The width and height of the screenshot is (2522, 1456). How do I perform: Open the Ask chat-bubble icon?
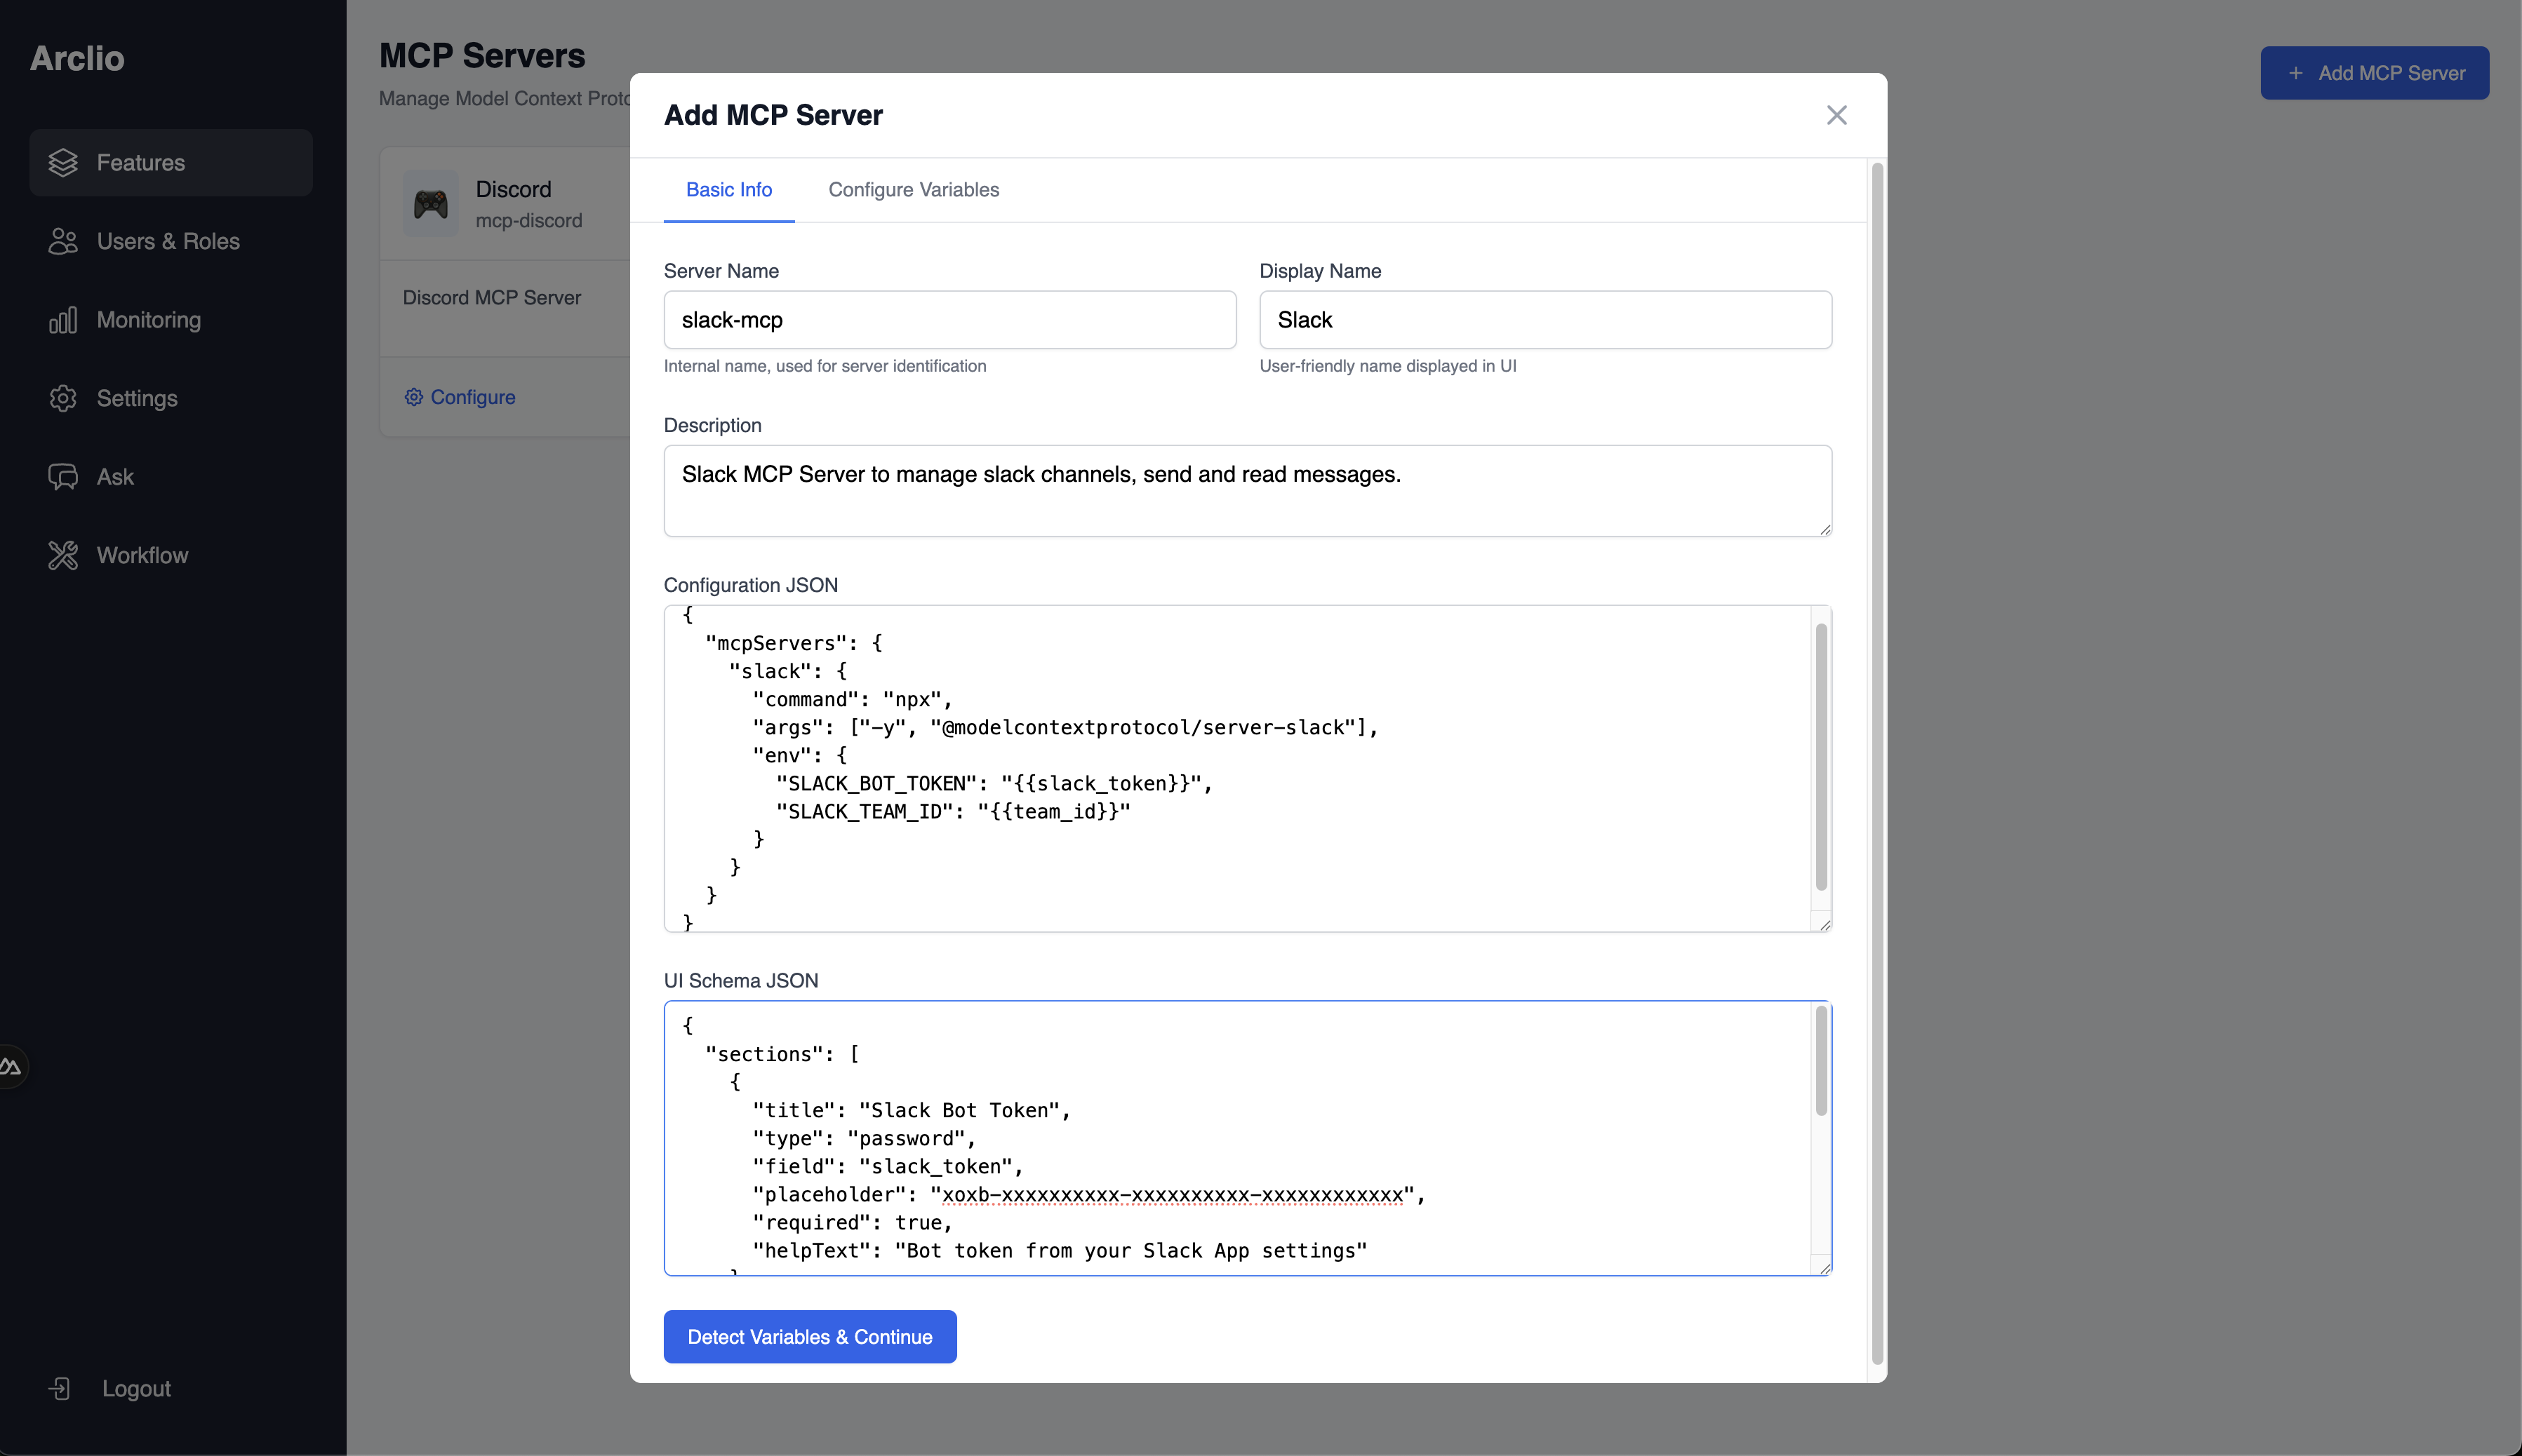tap(63, 476)
